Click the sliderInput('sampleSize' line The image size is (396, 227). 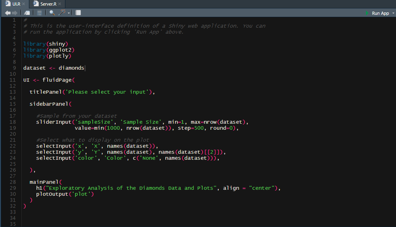point(142,122)
